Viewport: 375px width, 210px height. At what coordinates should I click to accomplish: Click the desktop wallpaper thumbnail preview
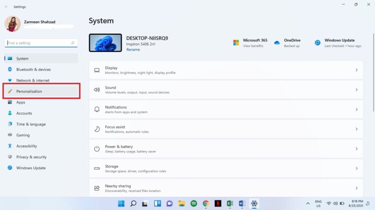coord(105,43)
